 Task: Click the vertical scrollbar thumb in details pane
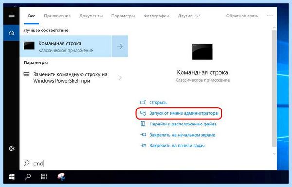point(274,88)
